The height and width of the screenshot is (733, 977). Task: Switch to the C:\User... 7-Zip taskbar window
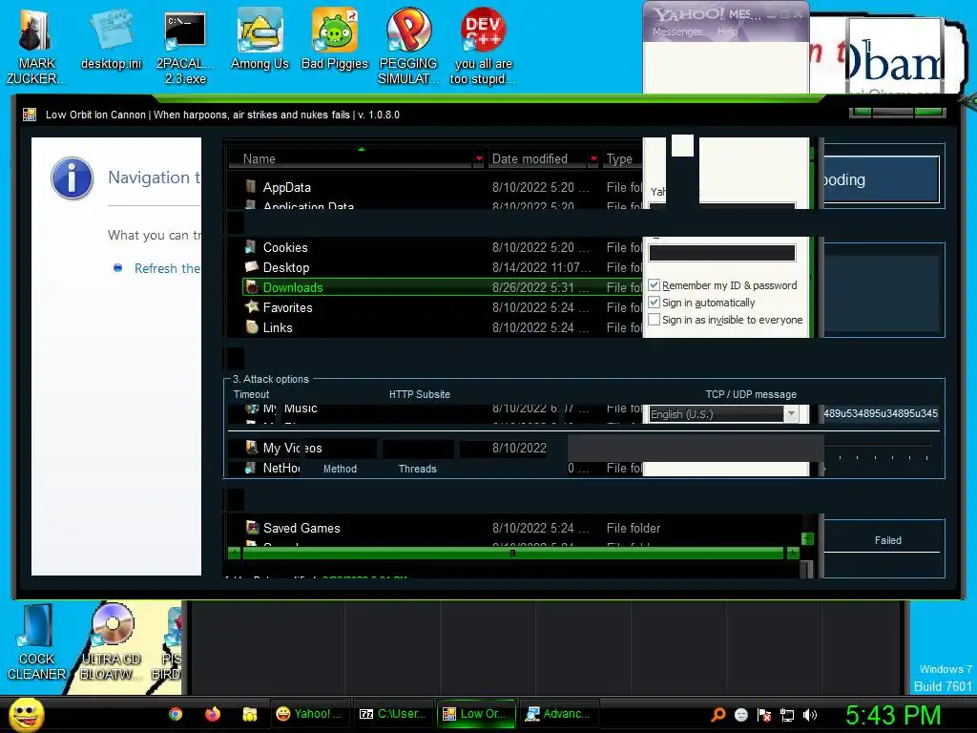393,714
